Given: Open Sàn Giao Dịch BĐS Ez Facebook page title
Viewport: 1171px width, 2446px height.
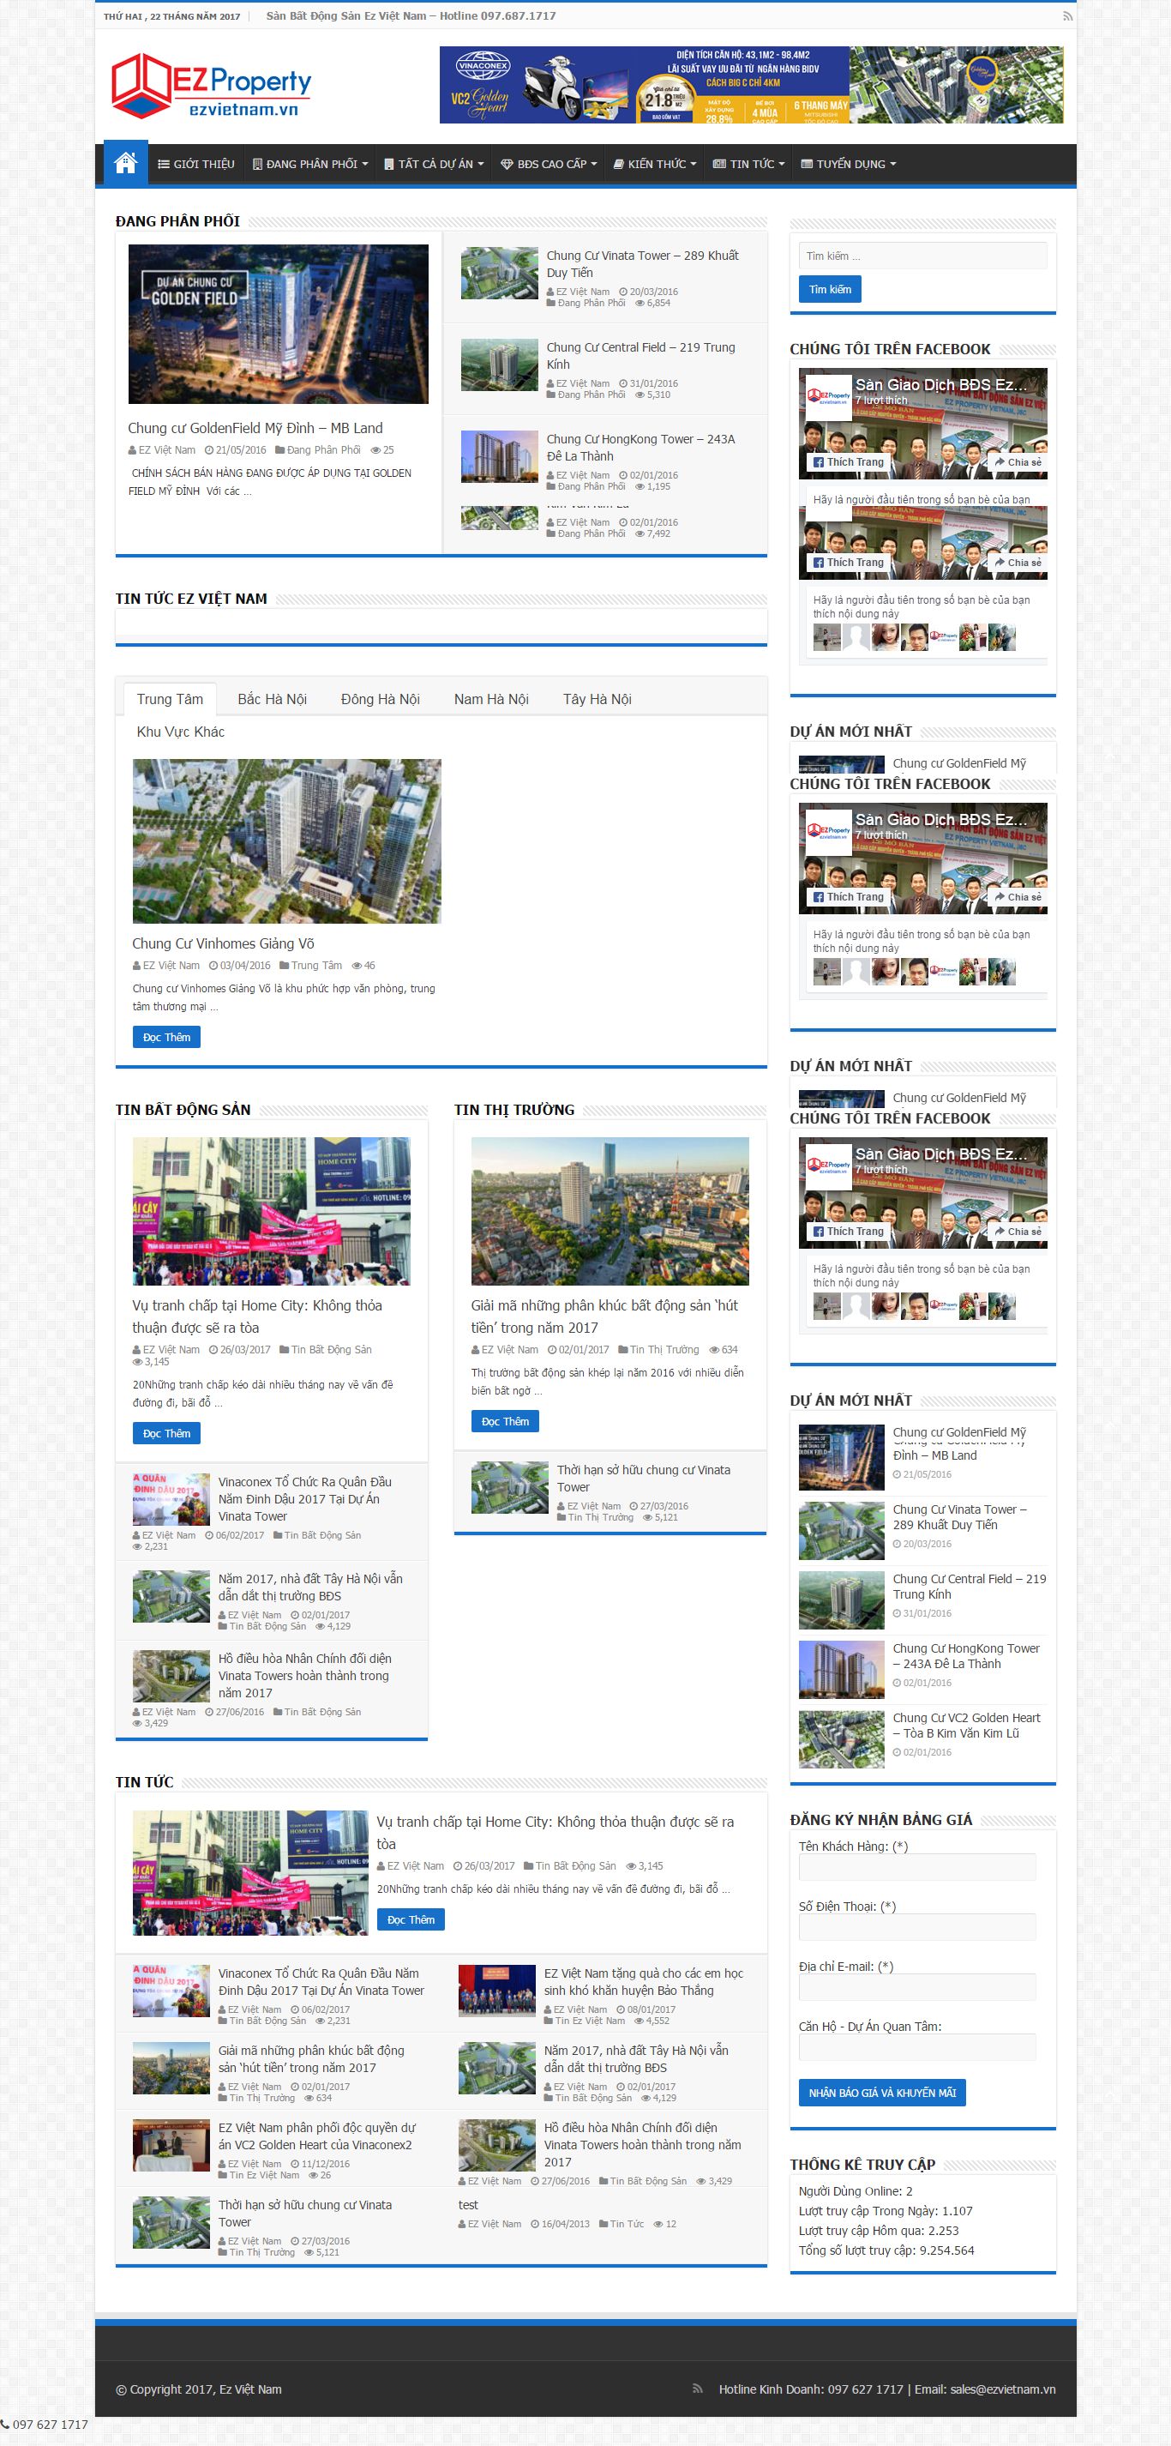Looking at the screenshot, I should tap(940, 384).
